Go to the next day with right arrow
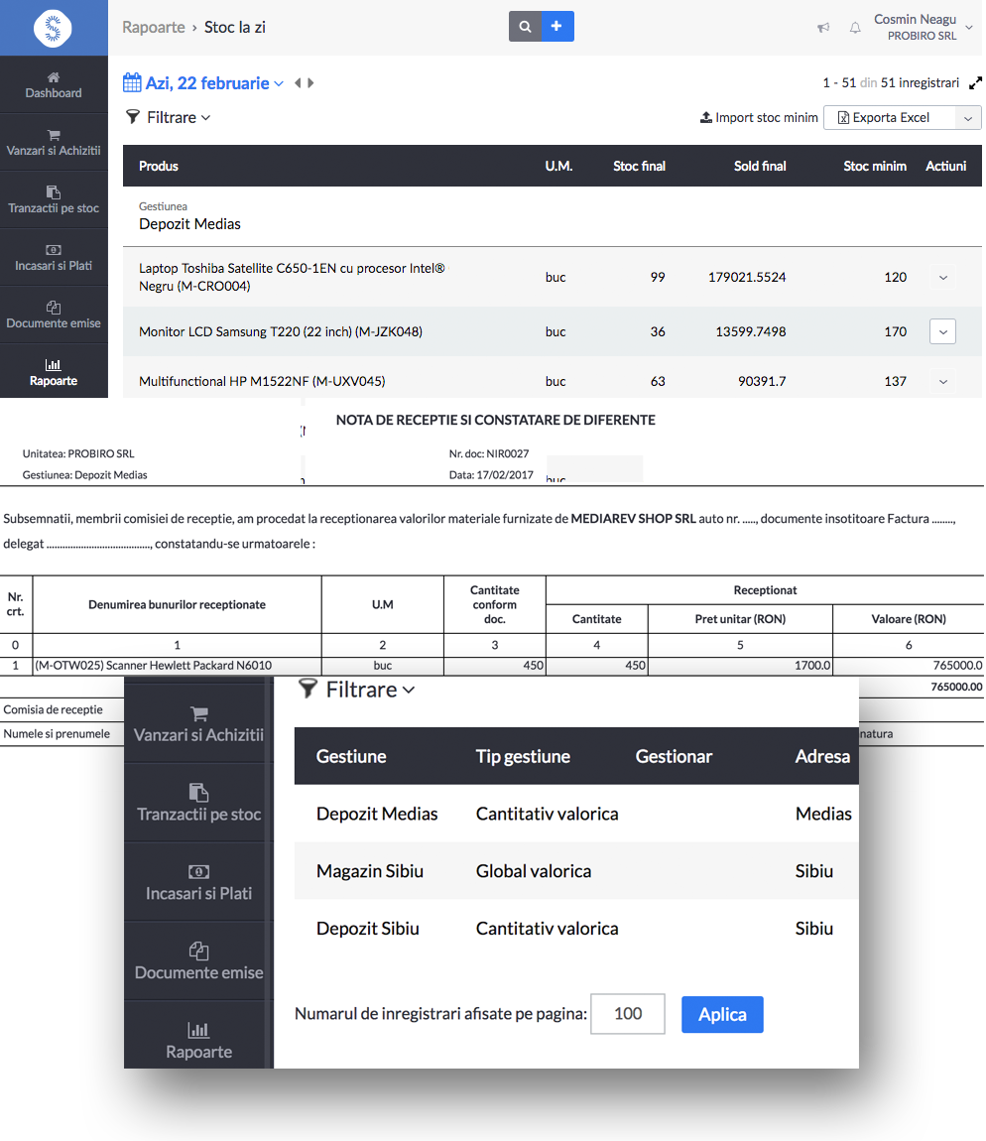 click(x=310, y=83)
